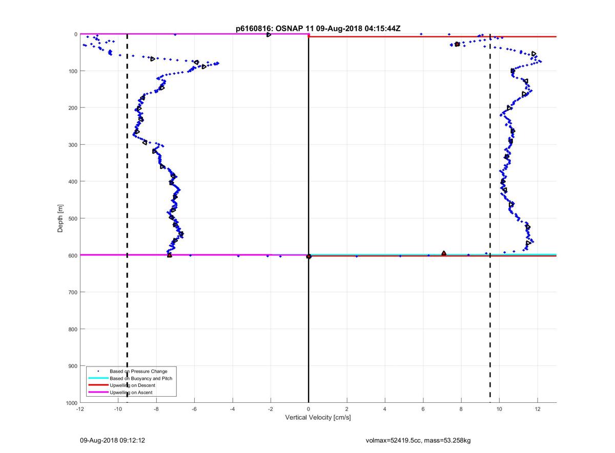Viewport: 615px width, 453px height.
Task: Click the cyan line sample in legend
Action: [98, 378]
